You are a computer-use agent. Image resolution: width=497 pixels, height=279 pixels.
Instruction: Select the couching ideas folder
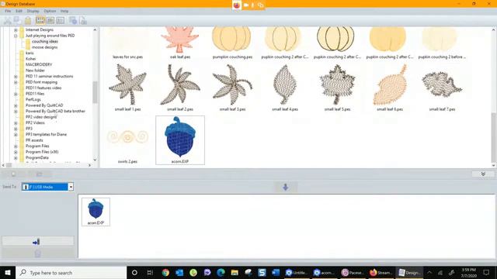[x=44, y=41]
